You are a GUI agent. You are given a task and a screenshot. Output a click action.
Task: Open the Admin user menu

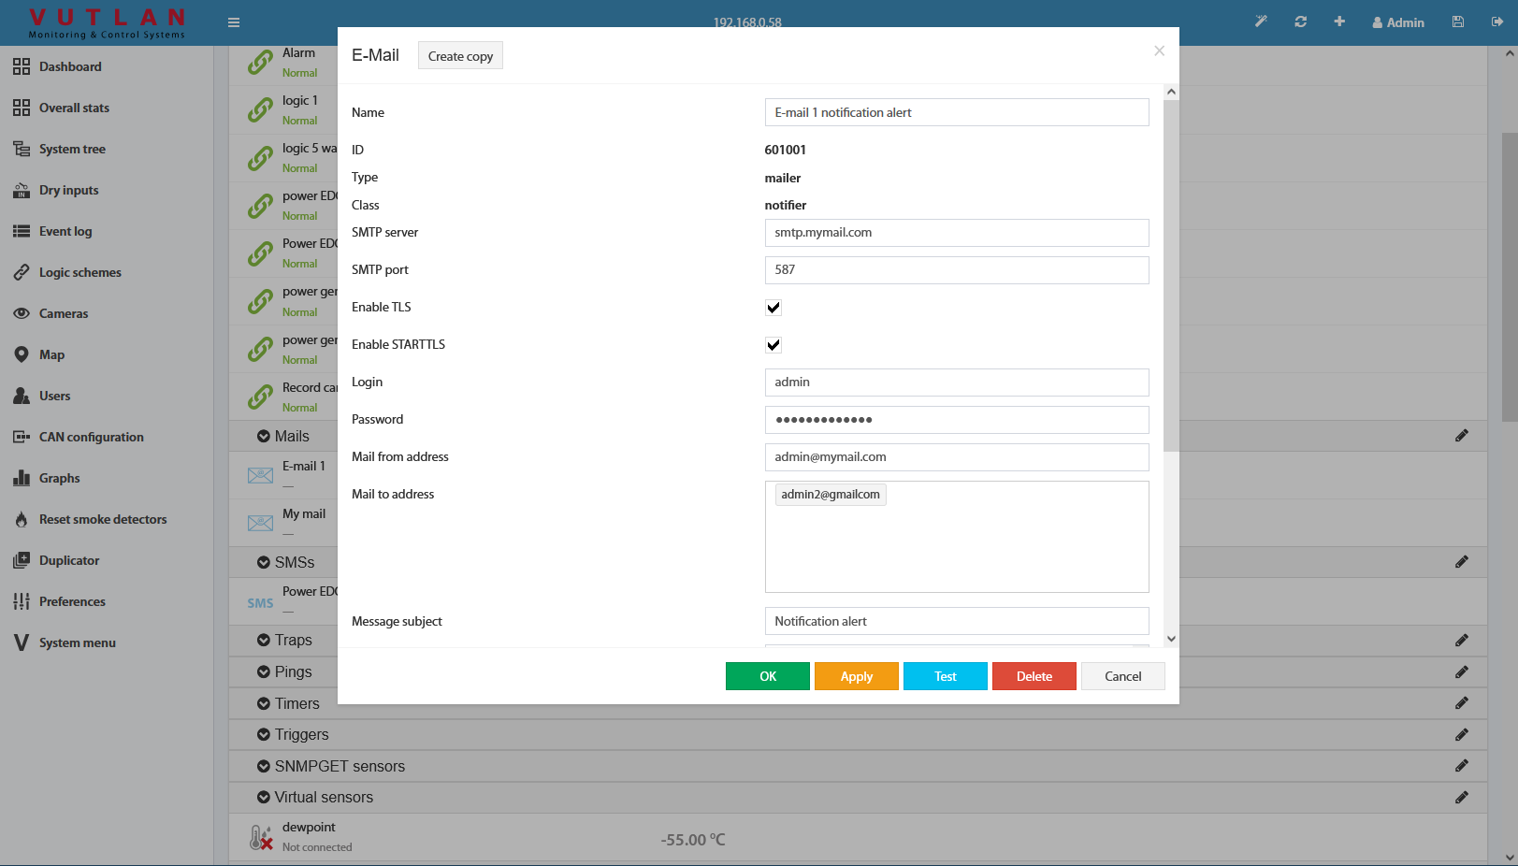(1397, 22)
